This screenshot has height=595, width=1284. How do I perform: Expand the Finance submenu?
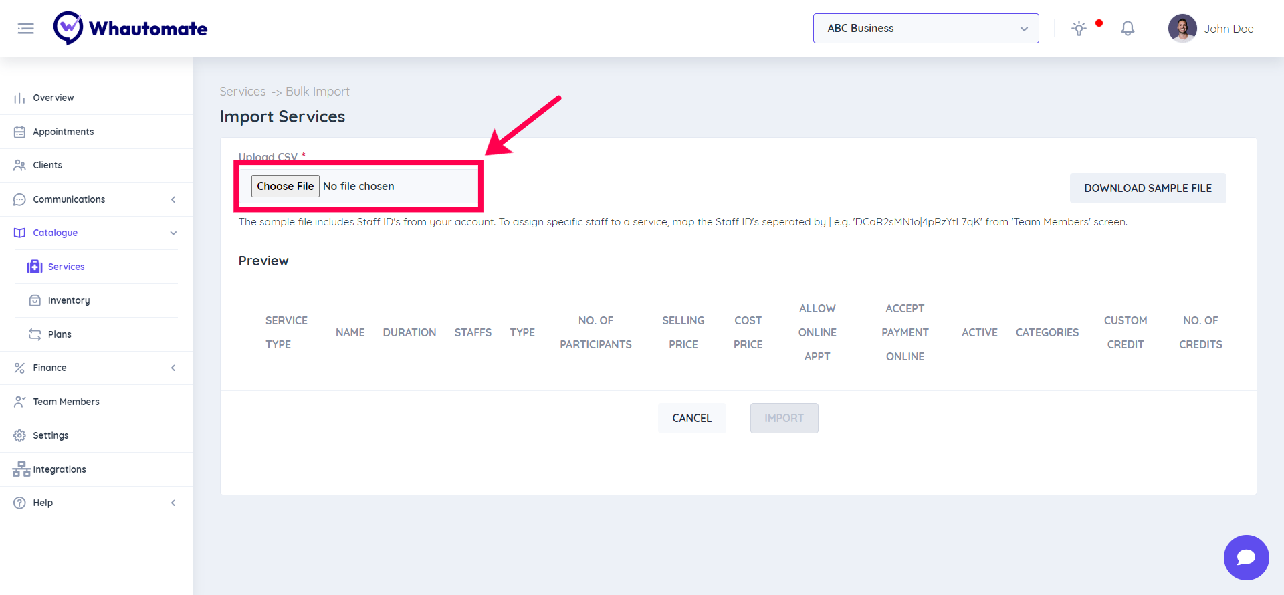pos(173,368)
